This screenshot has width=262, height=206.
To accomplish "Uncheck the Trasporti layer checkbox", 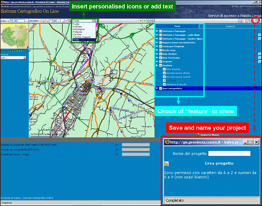I will (x=161, y=62).
